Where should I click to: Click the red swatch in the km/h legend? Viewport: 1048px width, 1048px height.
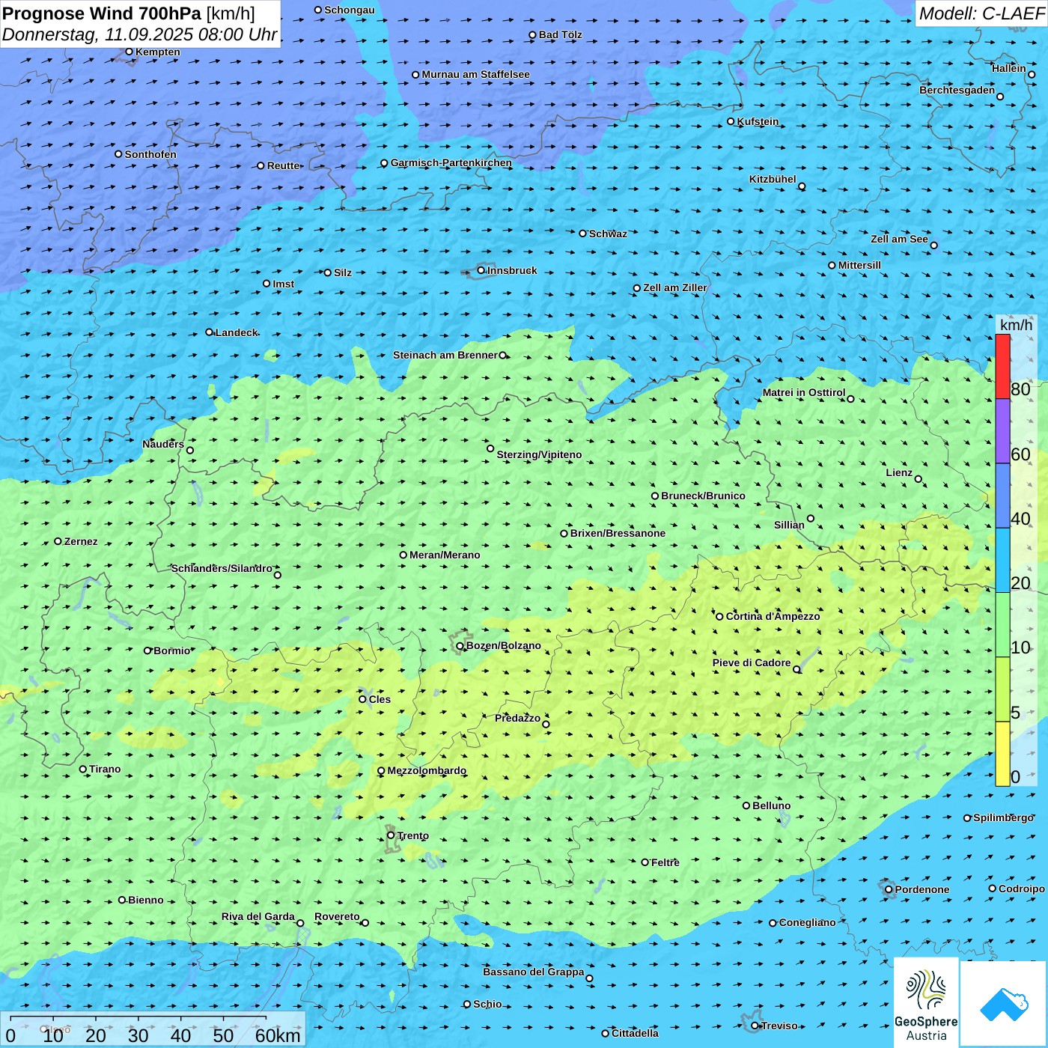click(1002, 366)
